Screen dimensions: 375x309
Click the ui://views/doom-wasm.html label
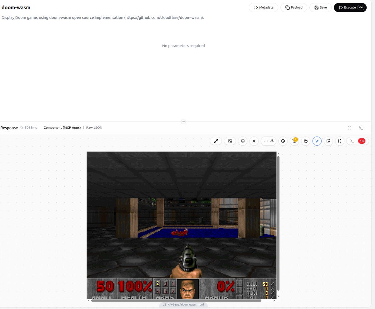click(183, 305)
